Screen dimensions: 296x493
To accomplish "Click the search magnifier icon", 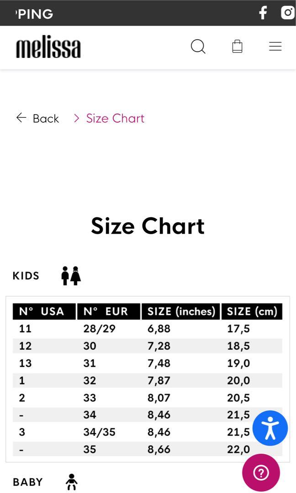I will point(198,46).
